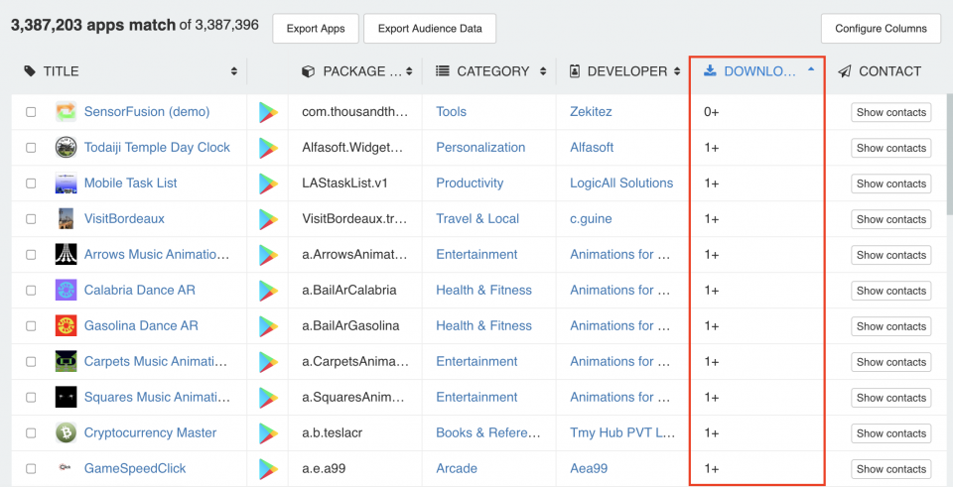Click package name a.b.teslacr
The image size is (953, 487).
pos(333,433)
